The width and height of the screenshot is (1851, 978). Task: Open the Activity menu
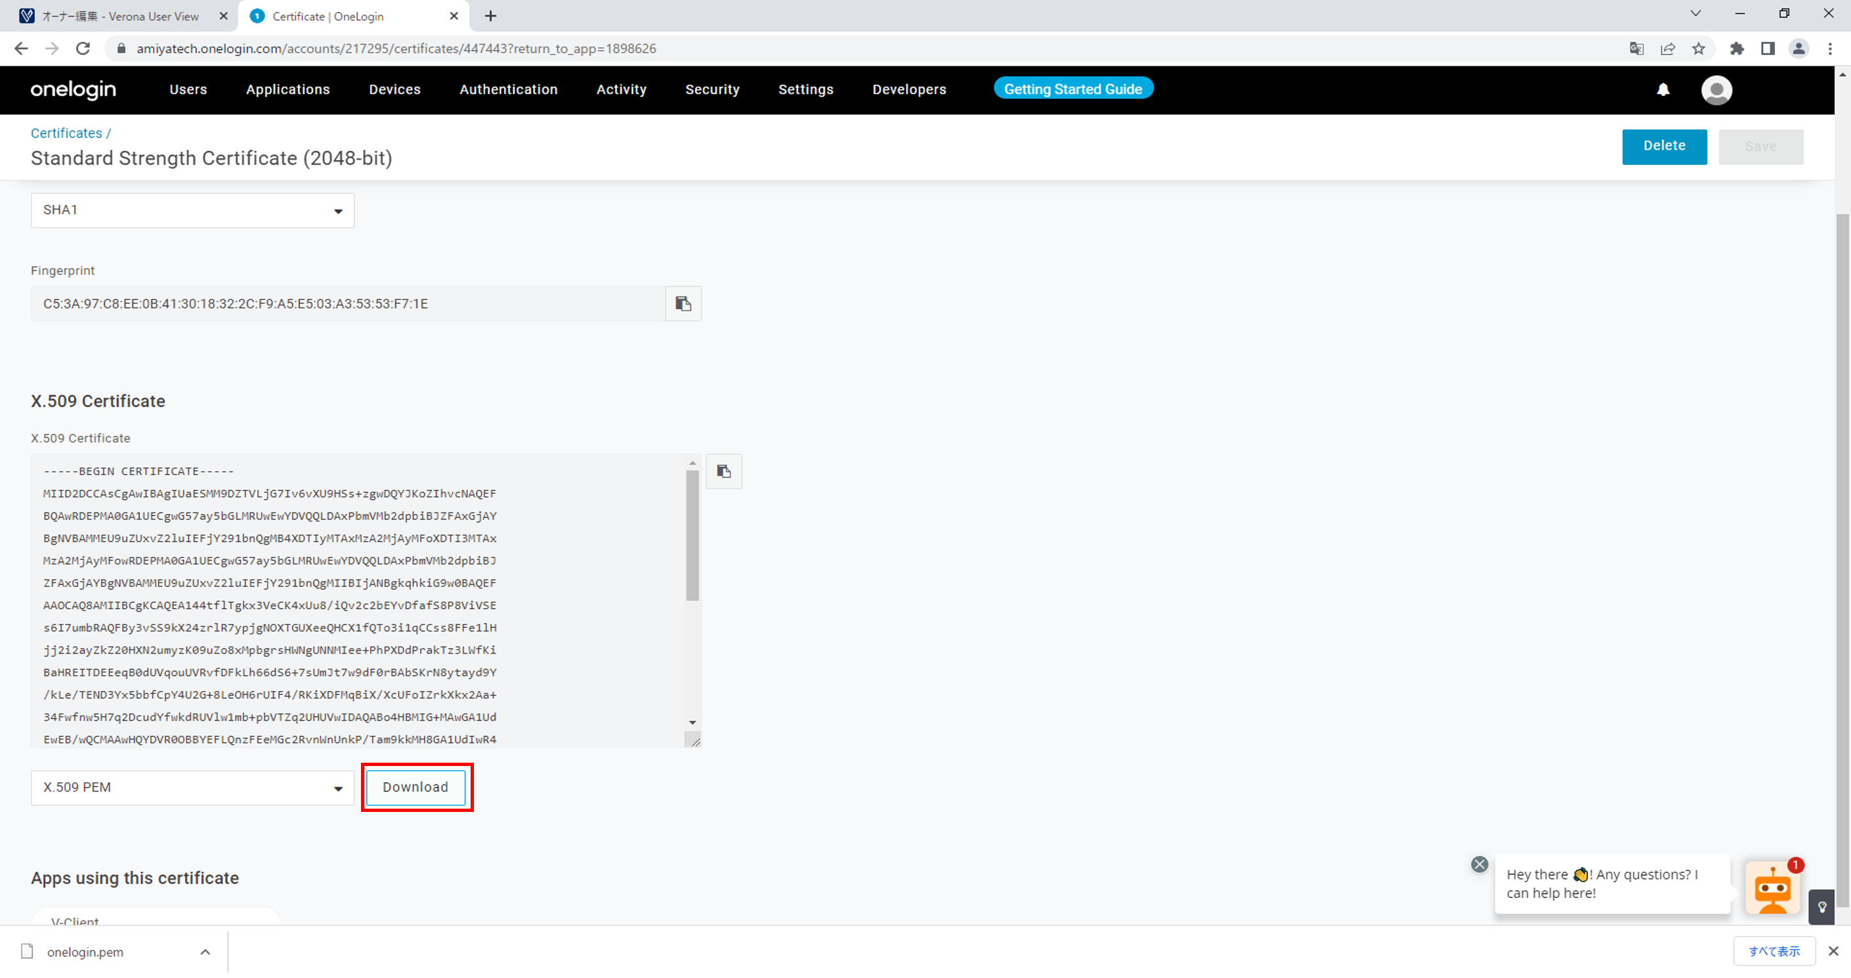pyautogui.click(x=622, y=89)
